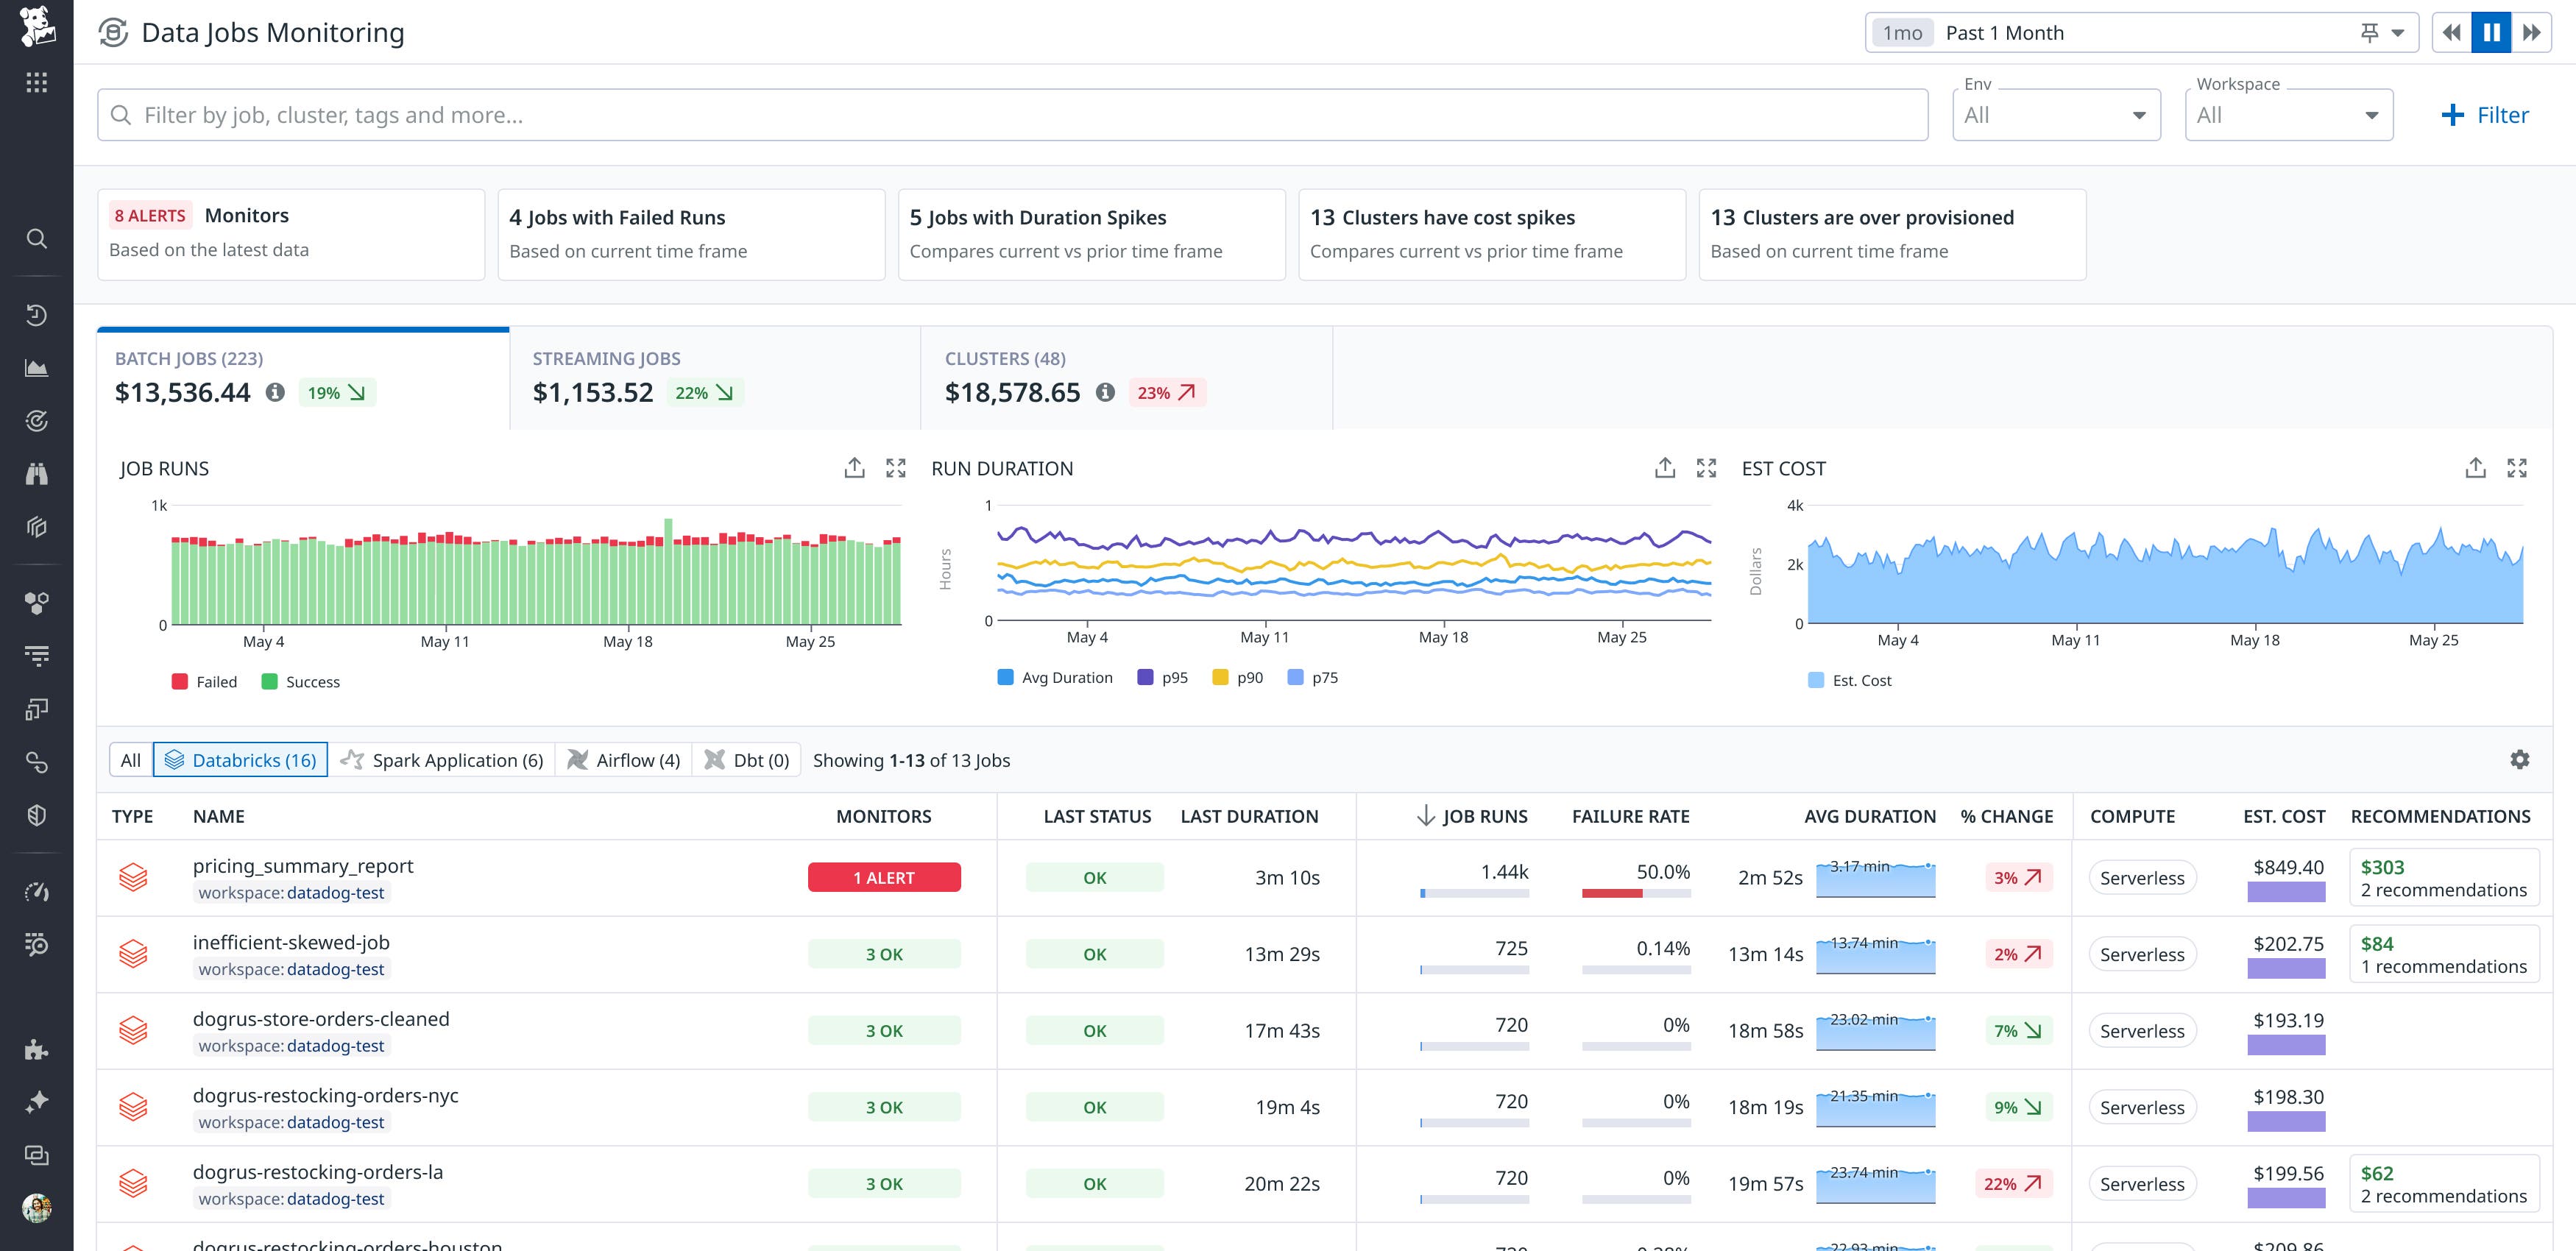Open the app grid icon in sidebar

37,82
